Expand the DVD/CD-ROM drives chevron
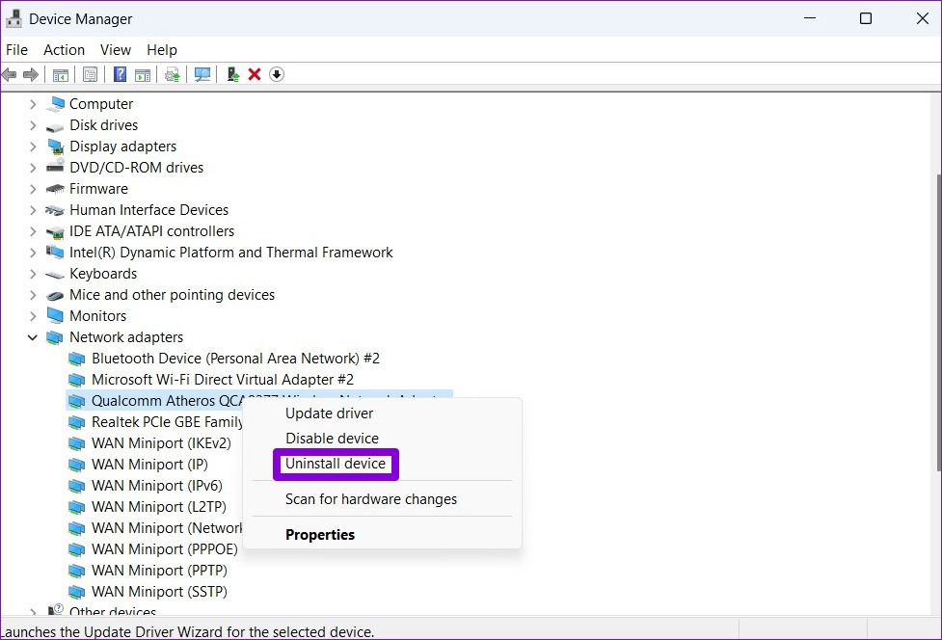The height and width of the screenshot is (640, 942). coord(33,168)
